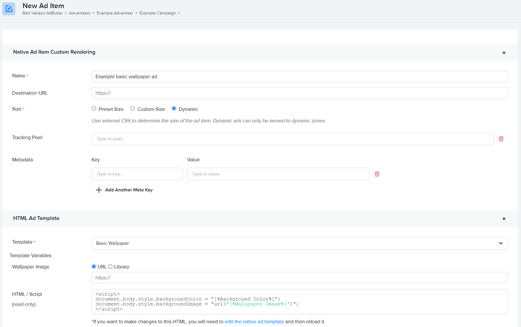Click the read-only HTML / Script code box

click(x=300, y=302)
